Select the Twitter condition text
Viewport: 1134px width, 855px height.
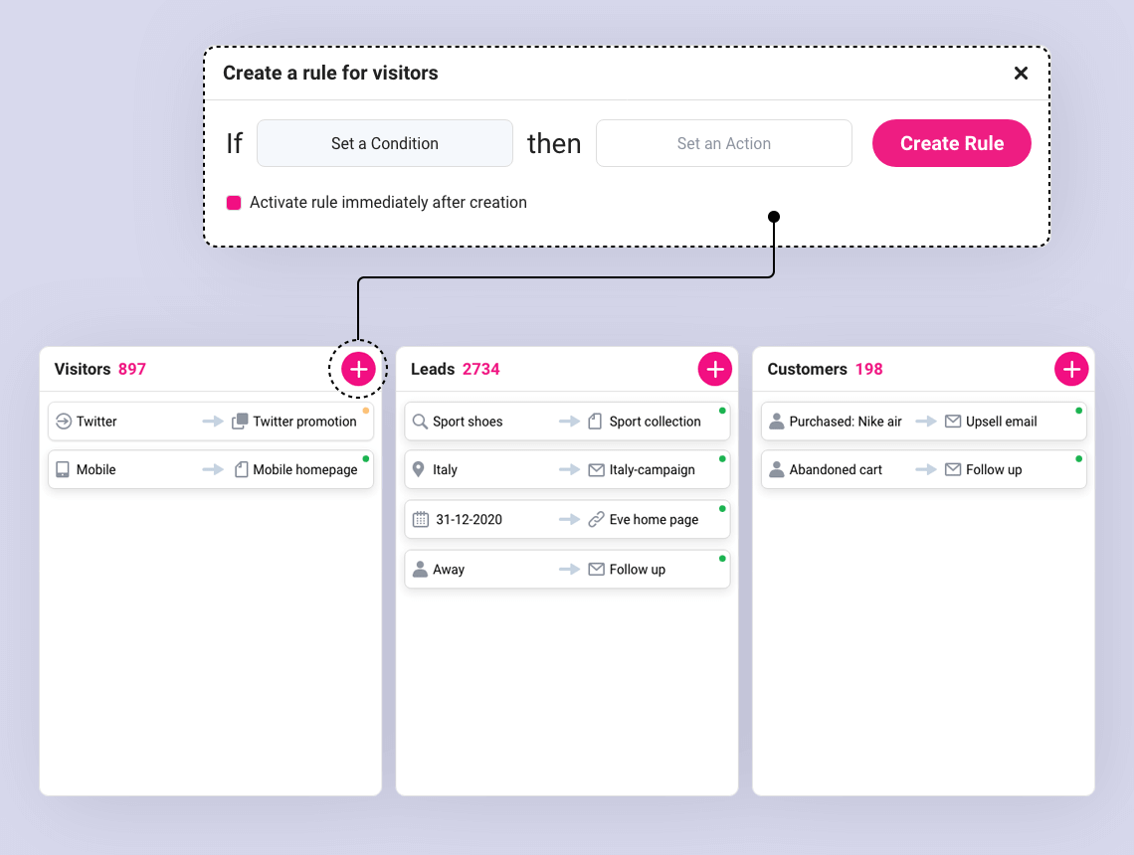click(96, 422)
